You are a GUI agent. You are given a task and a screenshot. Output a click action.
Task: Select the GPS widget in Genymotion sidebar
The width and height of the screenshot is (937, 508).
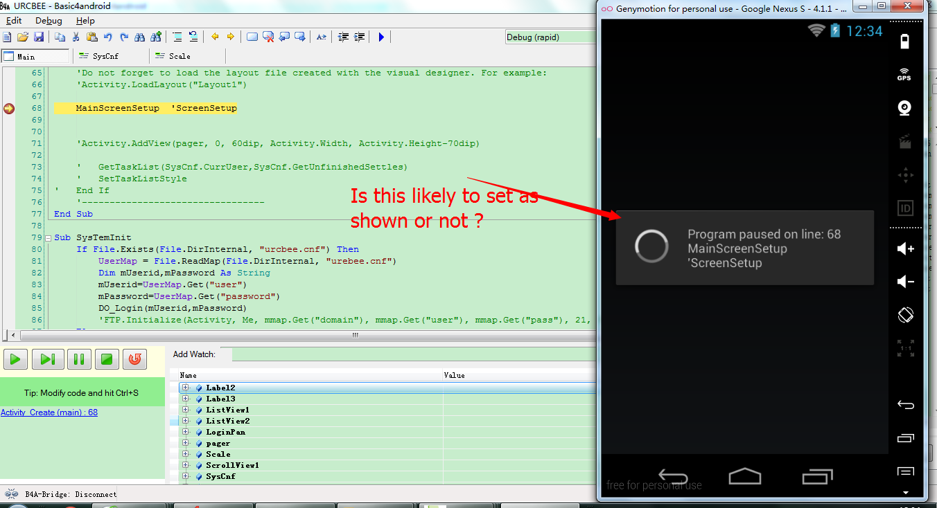point(905,74)
